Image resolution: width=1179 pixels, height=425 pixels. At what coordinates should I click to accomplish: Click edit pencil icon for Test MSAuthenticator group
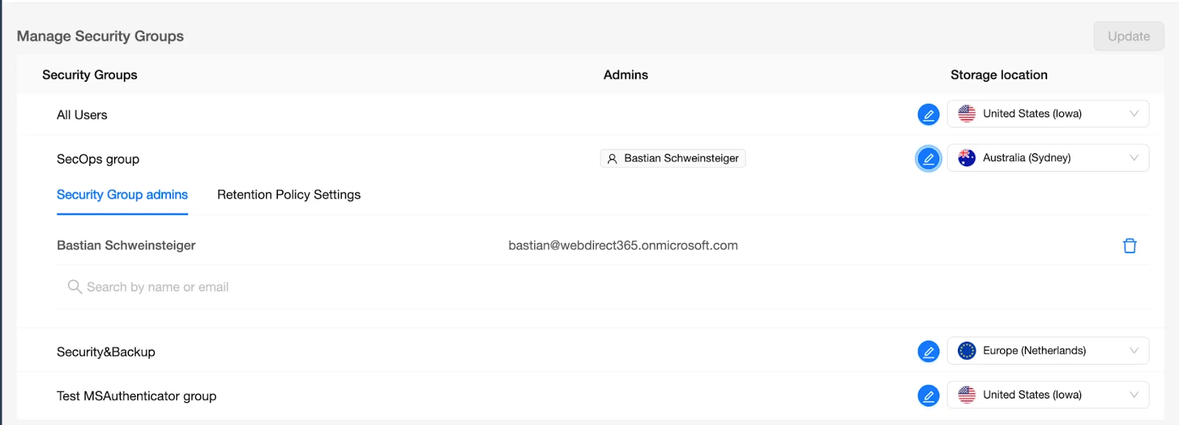[x=928, y=395]
